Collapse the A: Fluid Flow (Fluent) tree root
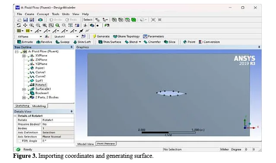 click(x=16, y=52)
